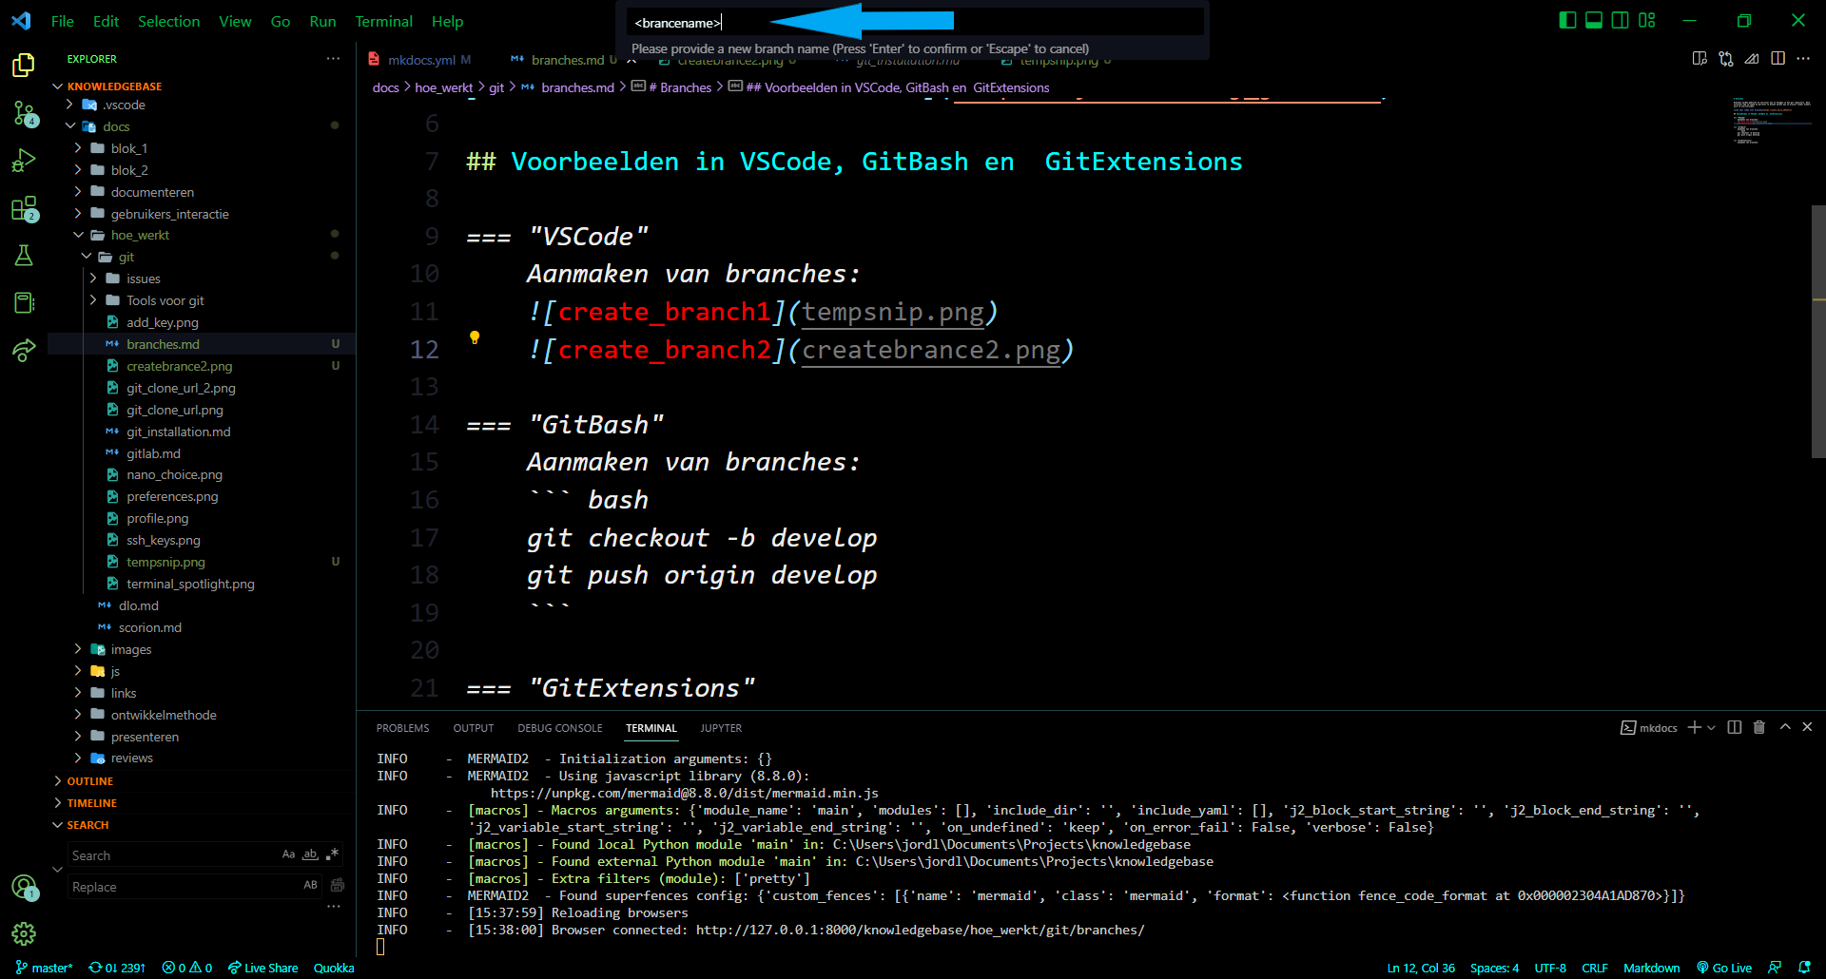Toggle secondary side bar visibility
The width and height of the screenshot is (1826, 979).
(x=1621, y=20)
